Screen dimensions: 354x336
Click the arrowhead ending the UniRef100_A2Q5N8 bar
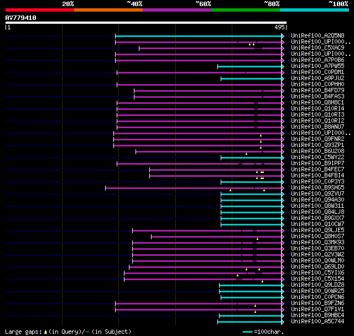pyautogui.click(x=283, y=36)
